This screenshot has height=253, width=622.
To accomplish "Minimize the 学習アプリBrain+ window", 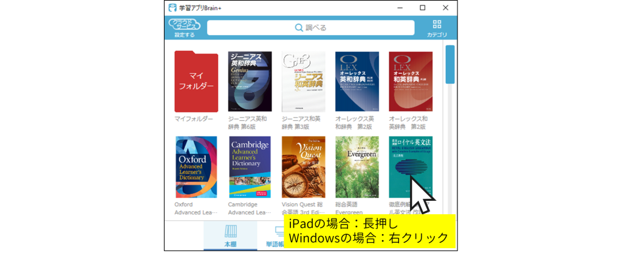I will coord(400,8).
